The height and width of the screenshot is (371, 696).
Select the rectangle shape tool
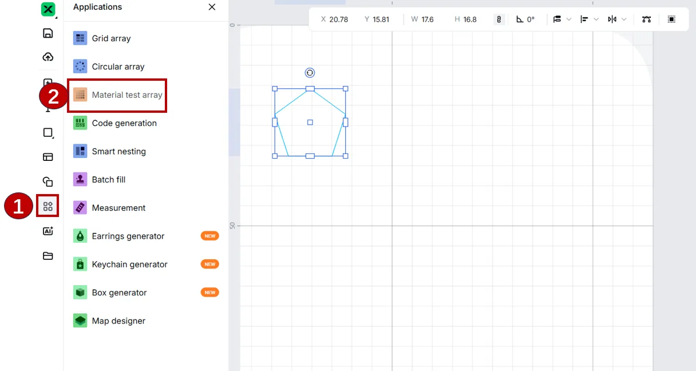pos(48,133)
